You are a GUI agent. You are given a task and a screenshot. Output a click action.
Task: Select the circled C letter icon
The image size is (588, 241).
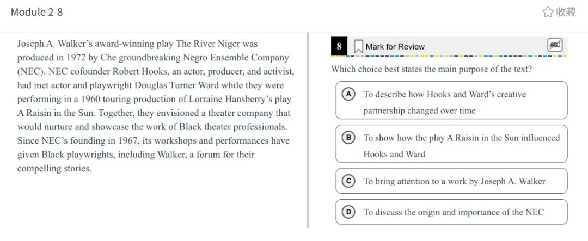pyautogui.click(x=348, y=181)
